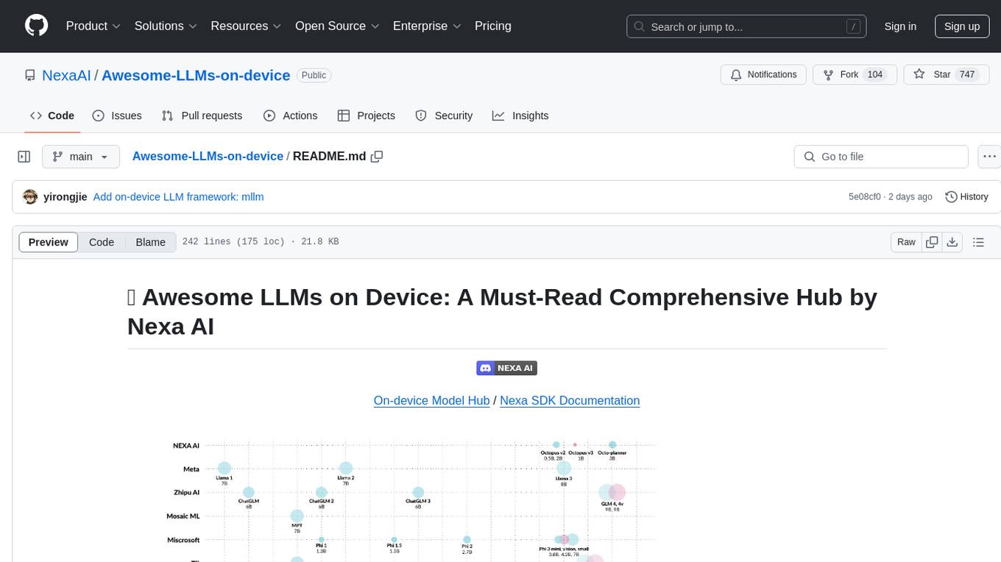Expand the Open Source menu
The width and height of the screenshot is (1001, 562).
click(x=337, y=26)
